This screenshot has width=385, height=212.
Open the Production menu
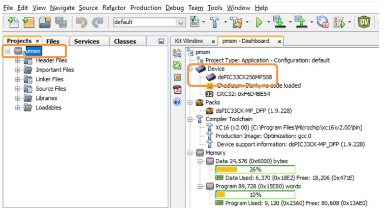tap(146, 8)
